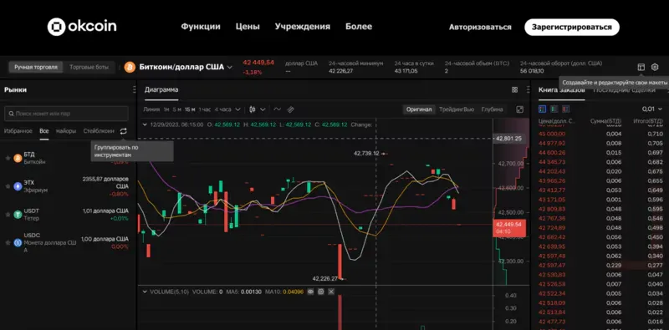Open trading settings gear icon

(655, 67)
